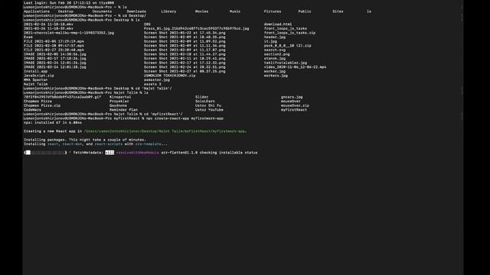490x275 pixels.
Task: Click the 'Exam' folder name
Action: pyautogui.click(x=28, y=37)
